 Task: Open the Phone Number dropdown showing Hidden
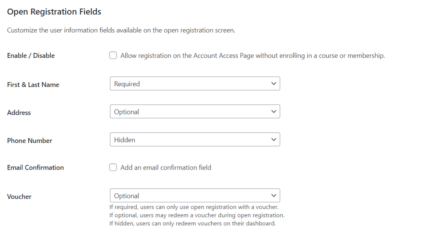(x=195, y=140)
